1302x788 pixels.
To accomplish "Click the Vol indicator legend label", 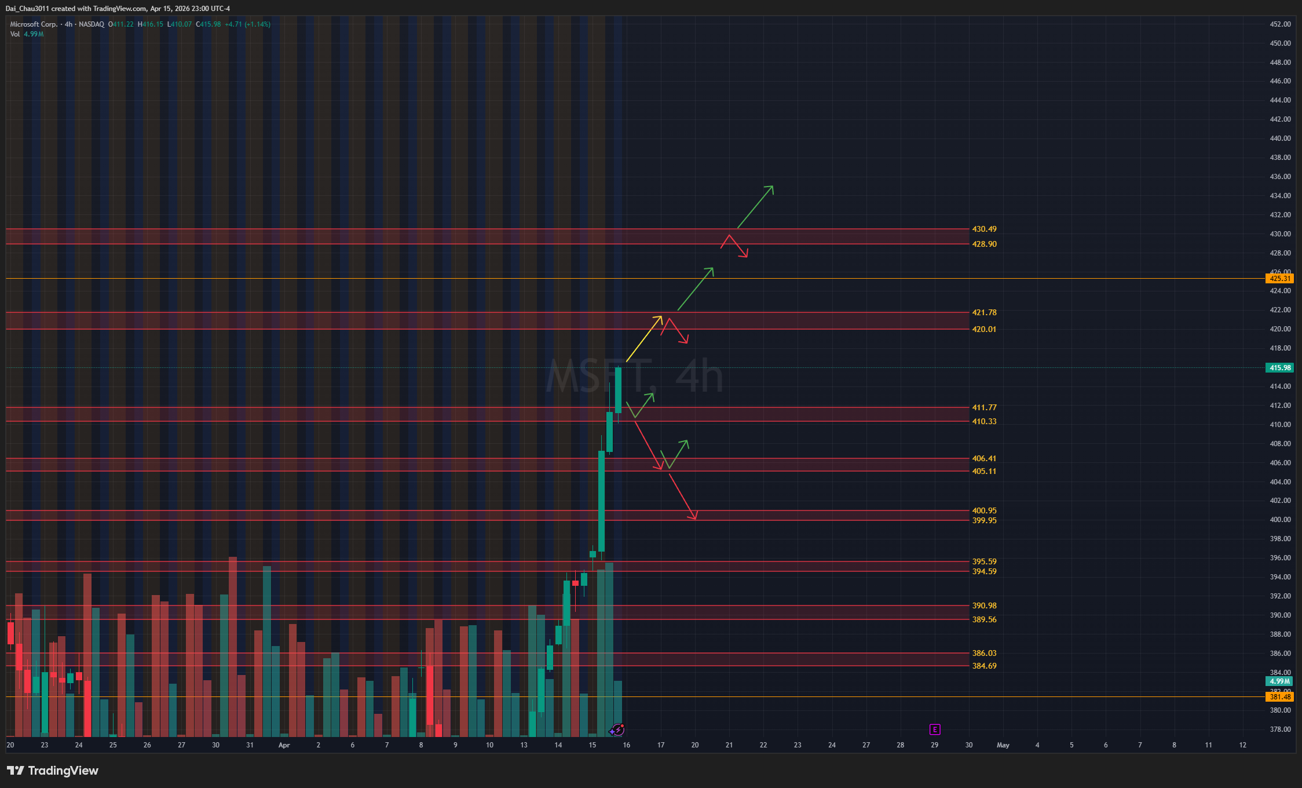I will click(15, 34).
